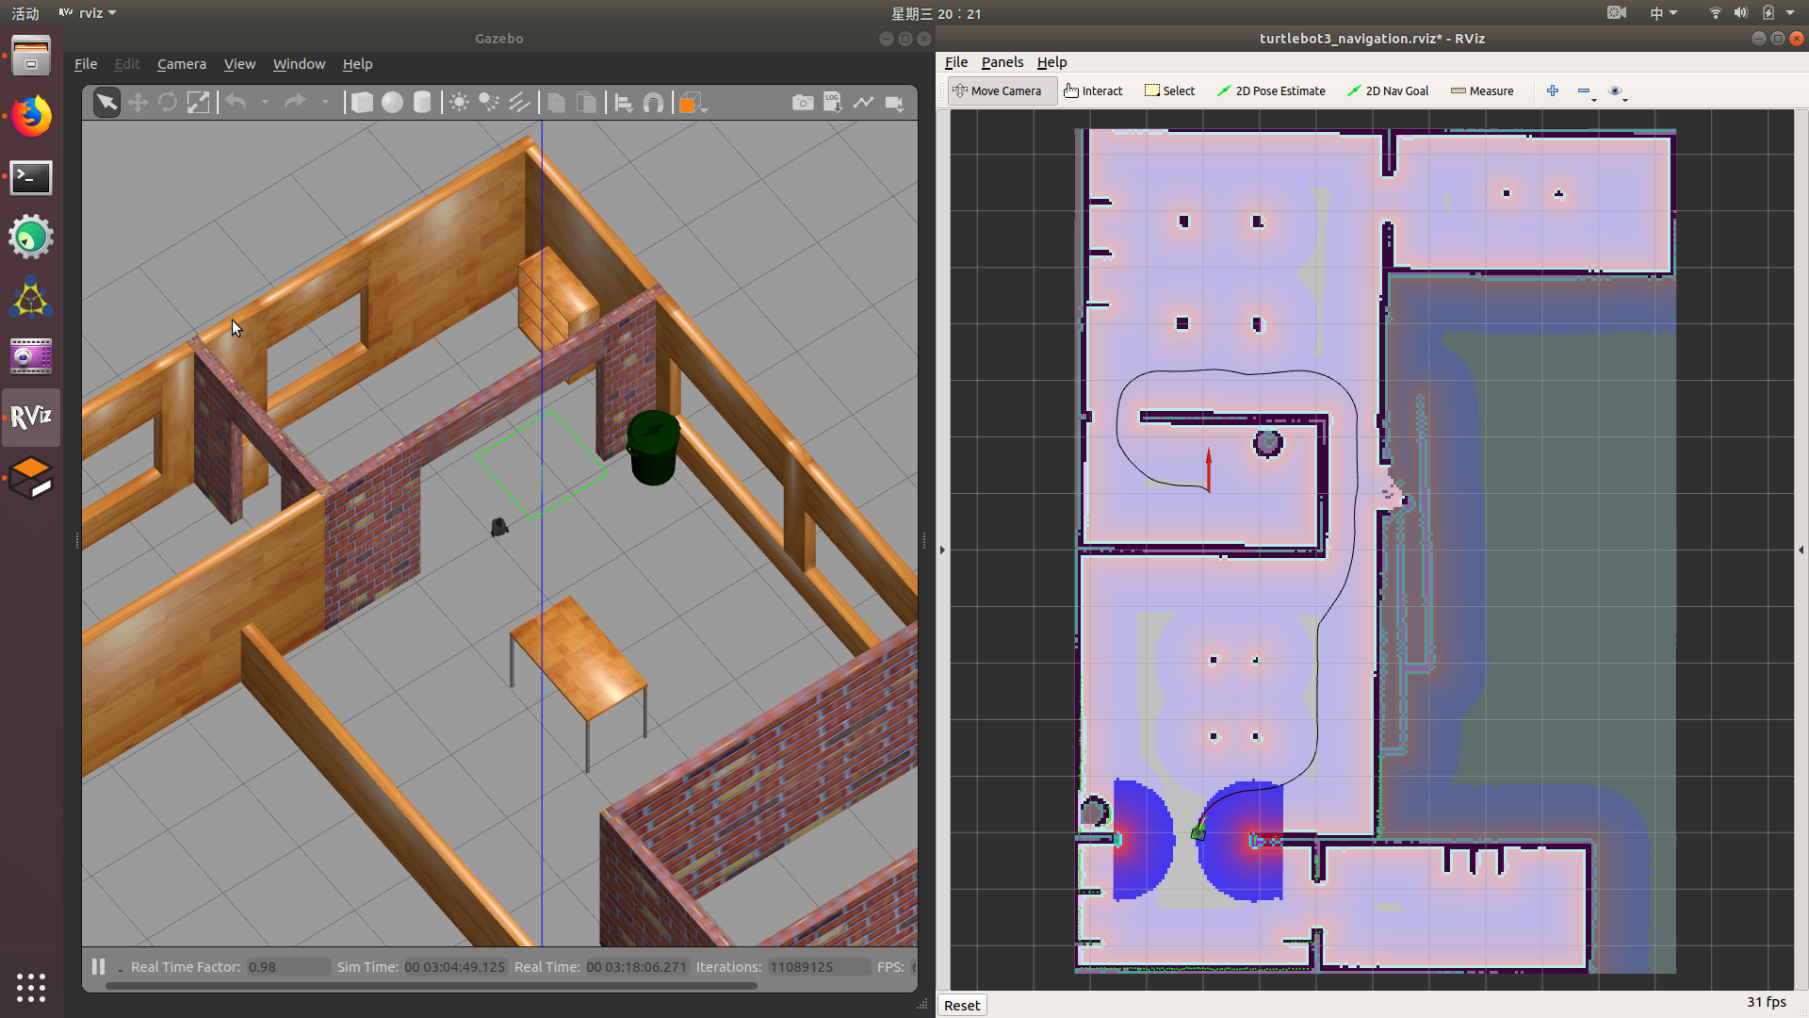Click the RViz Reset button
This screenshot has width=1809, height=1018.
click(x=962, y=1006)
